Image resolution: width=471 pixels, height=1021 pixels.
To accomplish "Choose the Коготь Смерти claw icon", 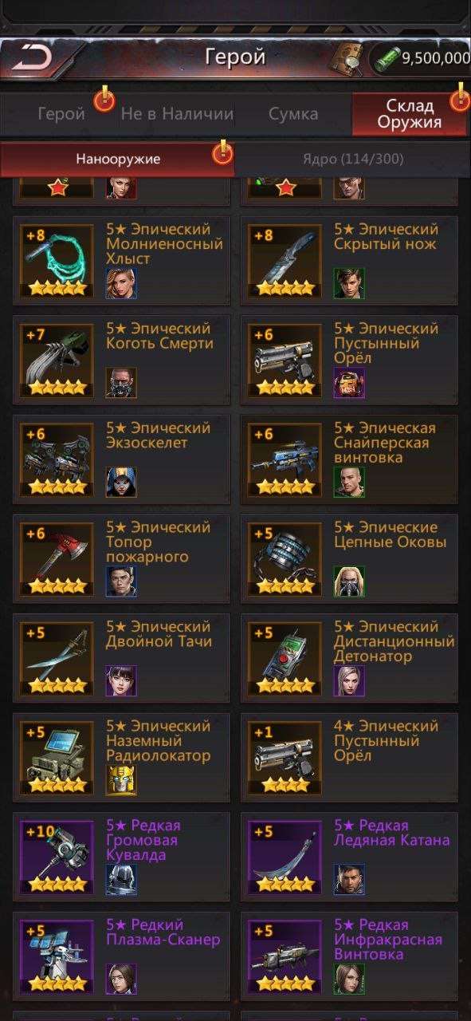I will tap(57, 360).
